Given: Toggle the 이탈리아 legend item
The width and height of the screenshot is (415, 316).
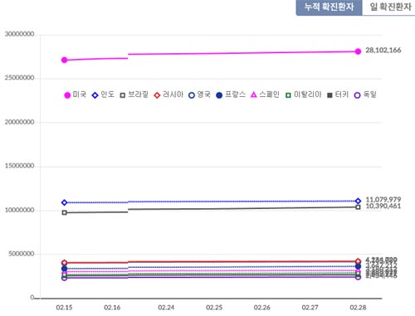Looking at the screenshot, I should point(303,95).
